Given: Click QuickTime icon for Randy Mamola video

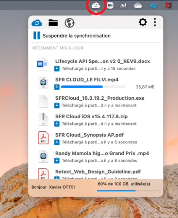Looking at the screenshot, I should [43, 156].
